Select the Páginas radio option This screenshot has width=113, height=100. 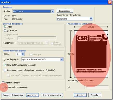[x=5, y=38]
